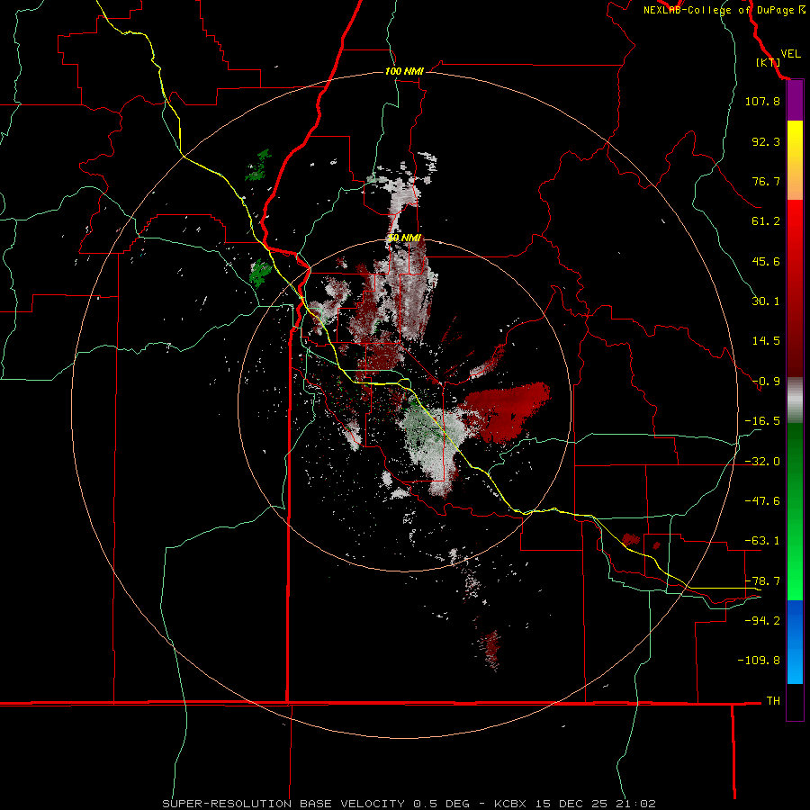The height and width of the screenshot is (810, 810).
Task: Pick the purple segment of the velocity scale
Action: coord(795,101)
